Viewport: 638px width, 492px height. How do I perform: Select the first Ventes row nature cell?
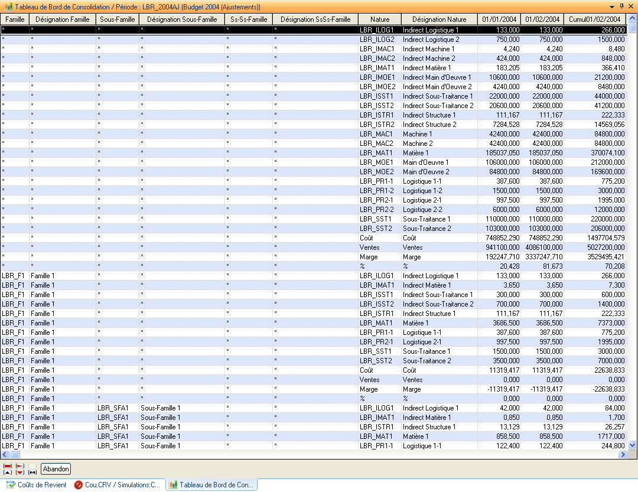click(379, 247)
